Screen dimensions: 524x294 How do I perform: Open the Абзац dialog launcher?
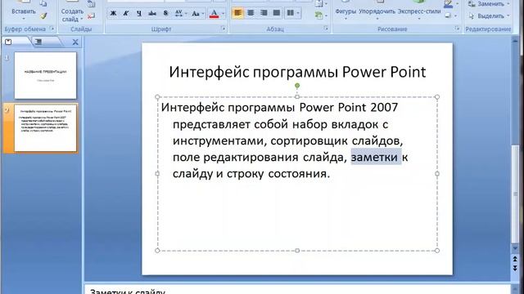[x=326, y=29]
